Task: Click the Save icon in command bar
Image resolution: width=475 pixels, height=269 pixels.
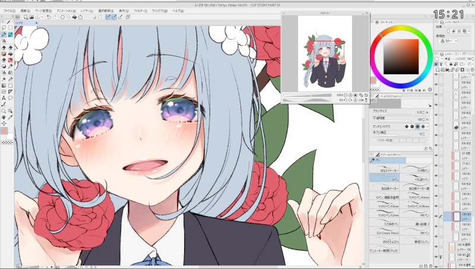Action: (37, 17)
